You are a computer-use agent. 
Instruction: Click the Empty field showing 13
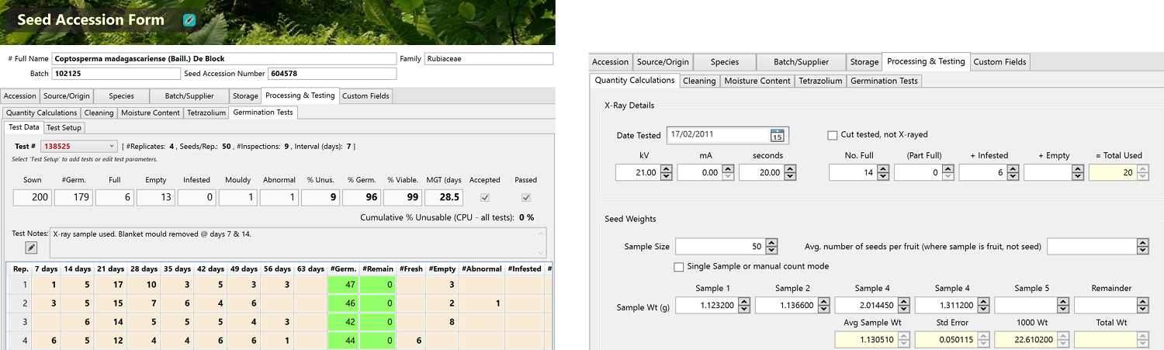pyautogui.click(x=156, y=197)
